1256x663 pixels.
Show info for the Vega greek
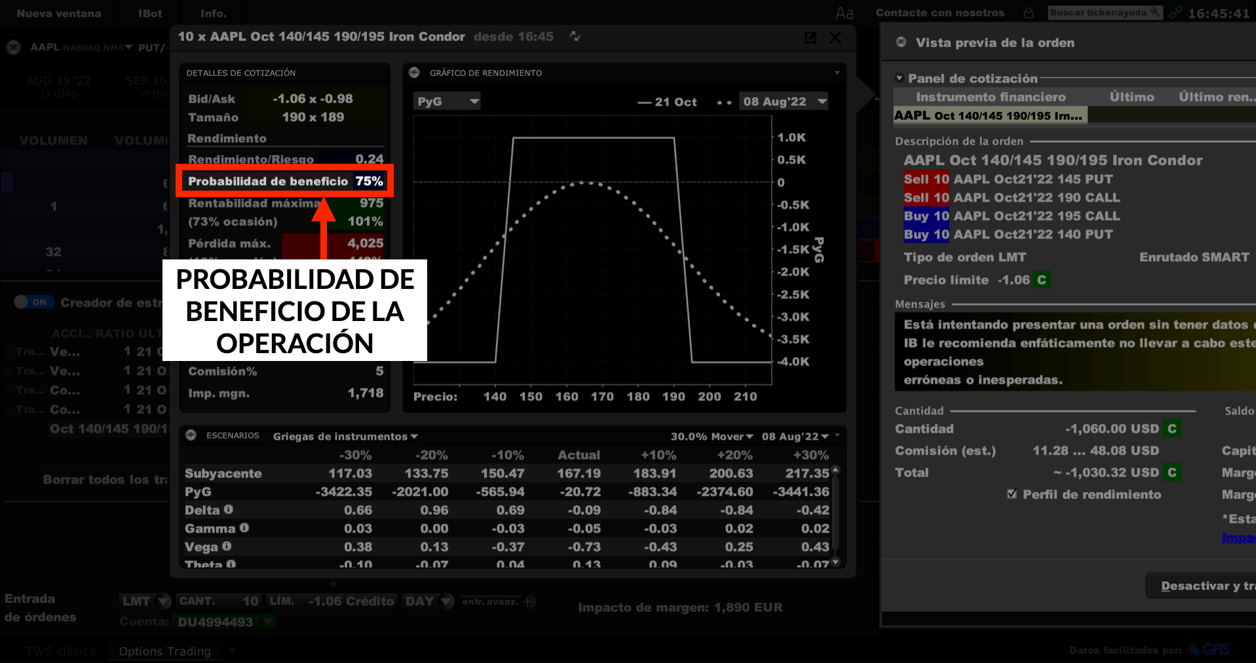pyautogui.click(x=227, y=546)
